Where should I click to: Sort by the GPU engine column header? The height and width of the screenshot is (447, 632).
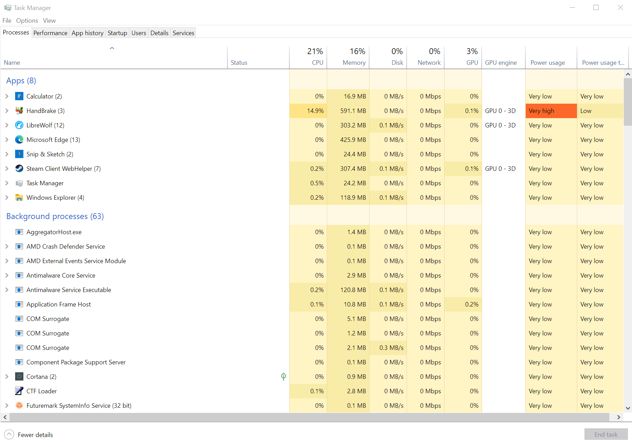pos(504,57)
